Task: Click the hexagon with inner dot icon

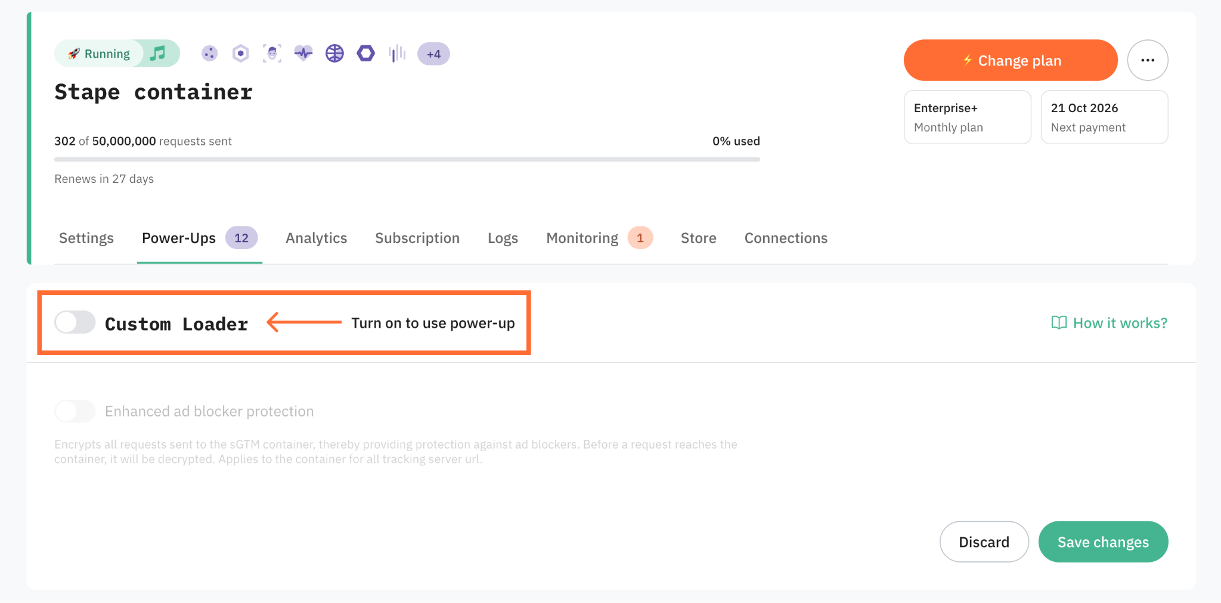Action: point(240,54)
